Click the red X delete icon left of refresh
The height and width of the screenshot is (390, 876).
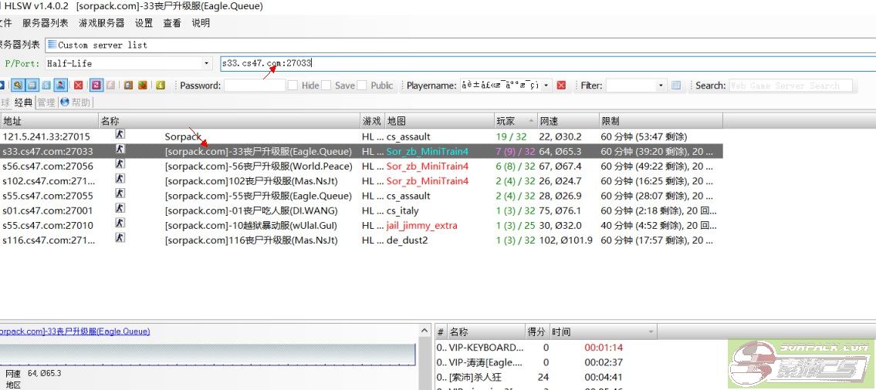(78, 86)
